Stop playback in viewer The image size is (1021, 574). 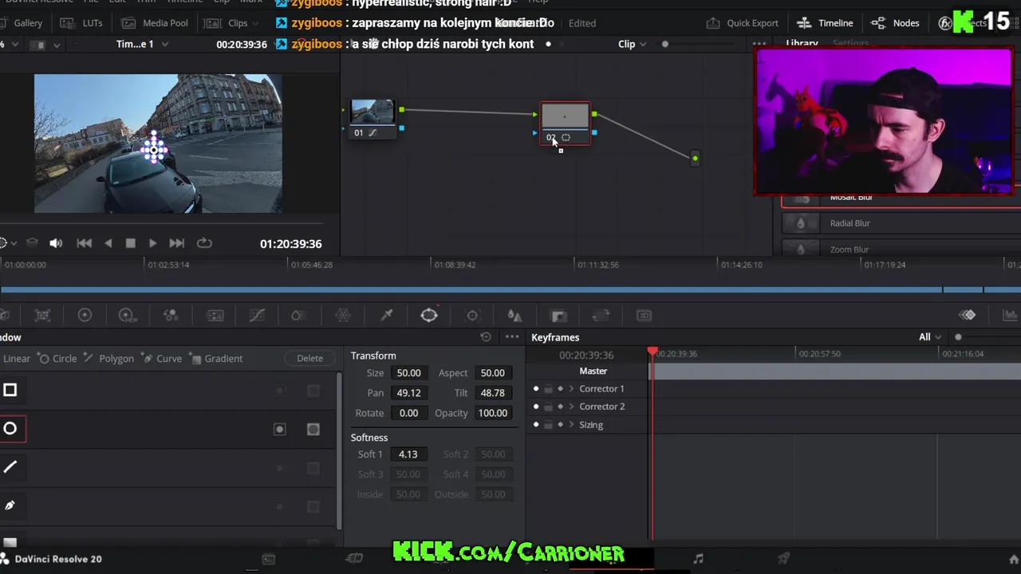pyautogui.click(x=131, y=243)
